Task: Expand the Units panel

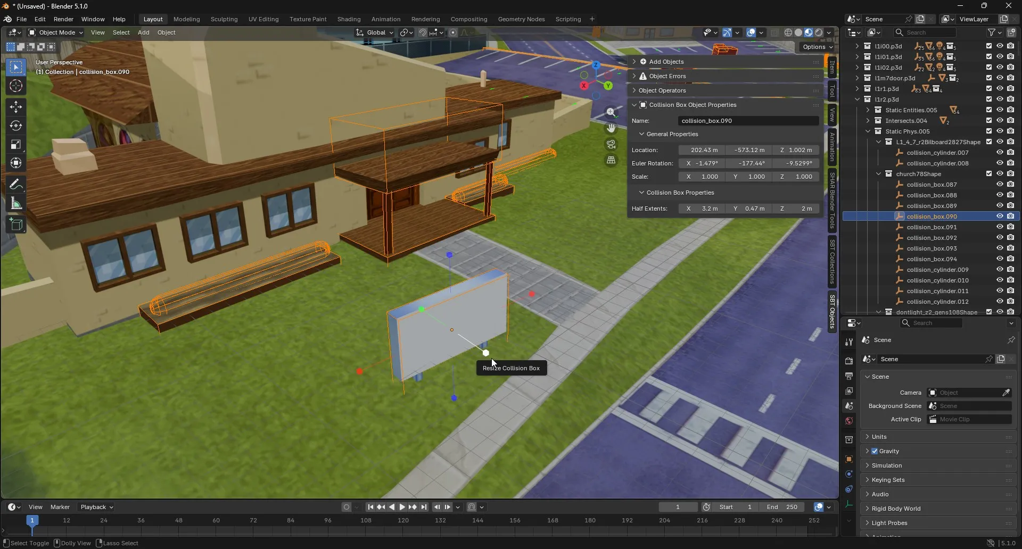Action: [938, 437]
